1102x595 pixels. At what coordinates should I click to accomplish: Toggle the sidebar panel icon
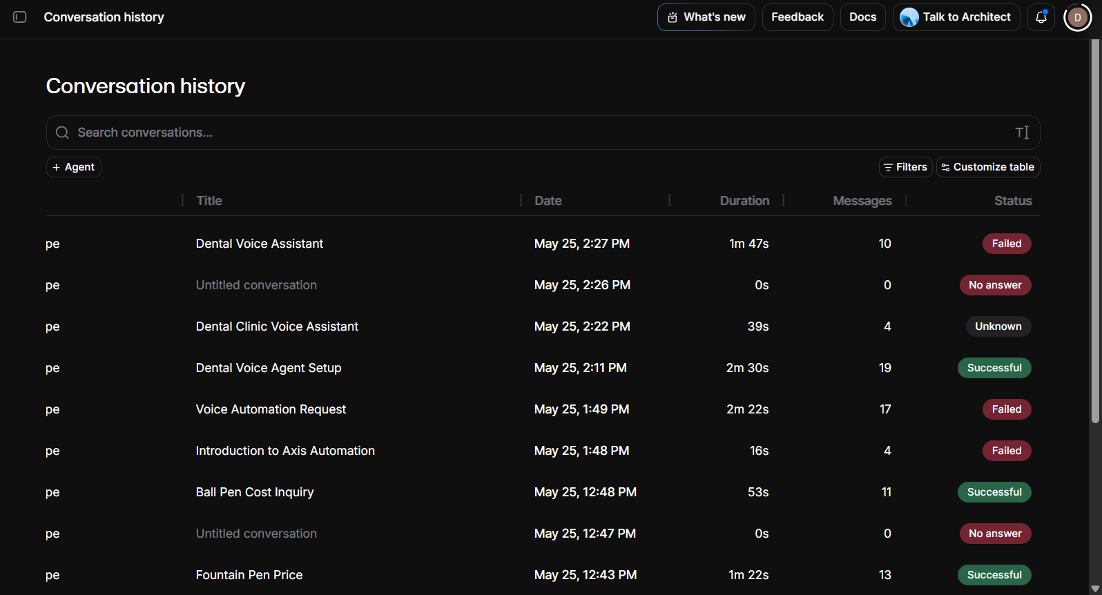tap(20, 17)
